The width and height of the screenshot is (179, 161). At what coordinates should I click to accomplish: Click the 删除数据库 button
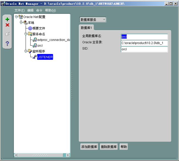pos(109,147)
